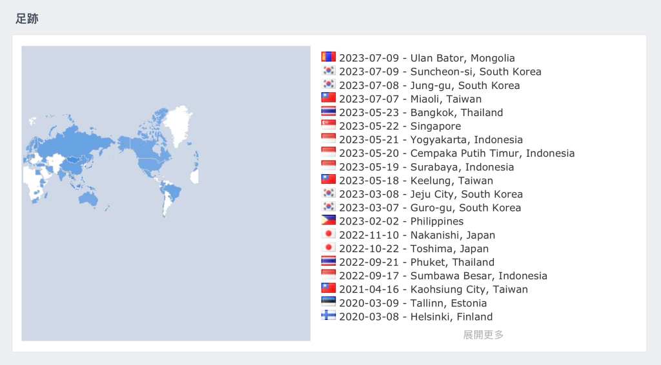This screenshot has height=365, width=661.
Task: Click the Thailand flag beside Bangkok
Action: pyautogui.click(x=329, y=112)
